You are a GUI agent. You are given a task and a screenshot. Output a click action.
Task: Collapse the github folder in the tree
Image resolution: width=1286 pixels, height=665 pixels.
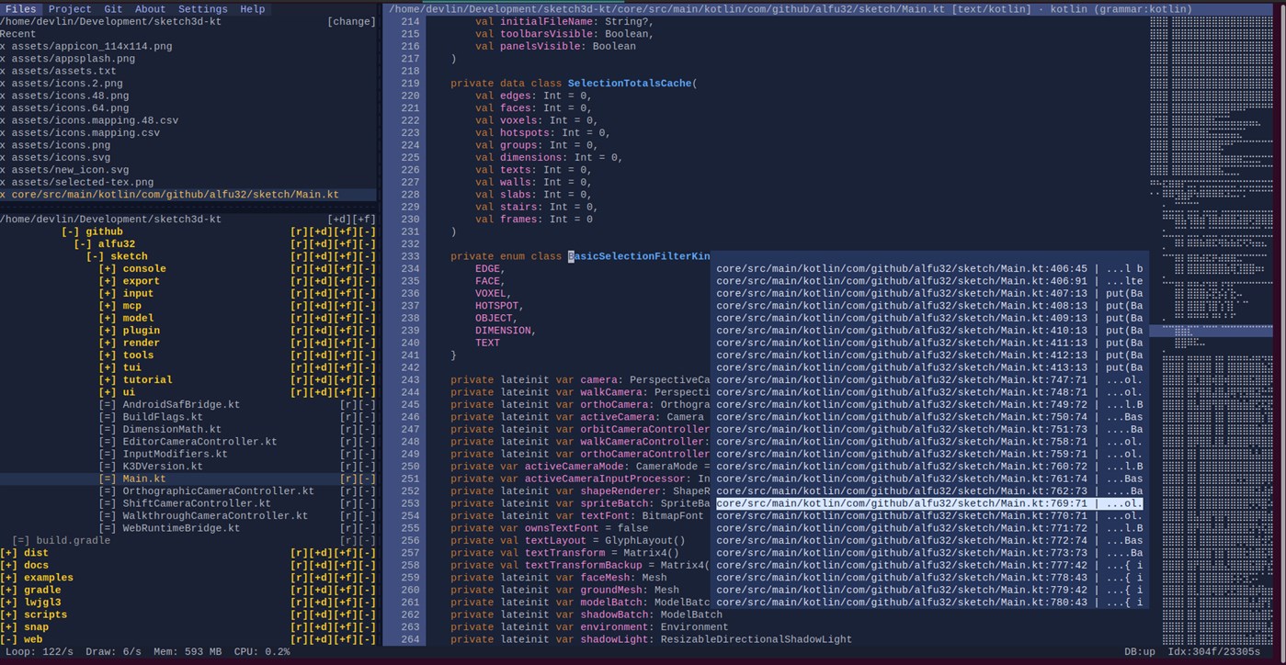point(71,232)
